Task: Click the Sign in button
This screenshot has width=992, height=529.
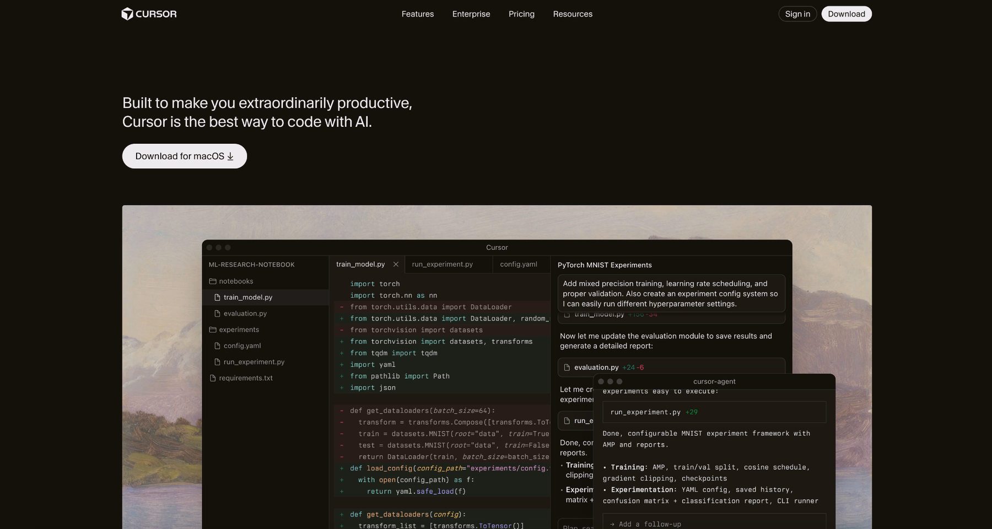Action: point(797,14)
